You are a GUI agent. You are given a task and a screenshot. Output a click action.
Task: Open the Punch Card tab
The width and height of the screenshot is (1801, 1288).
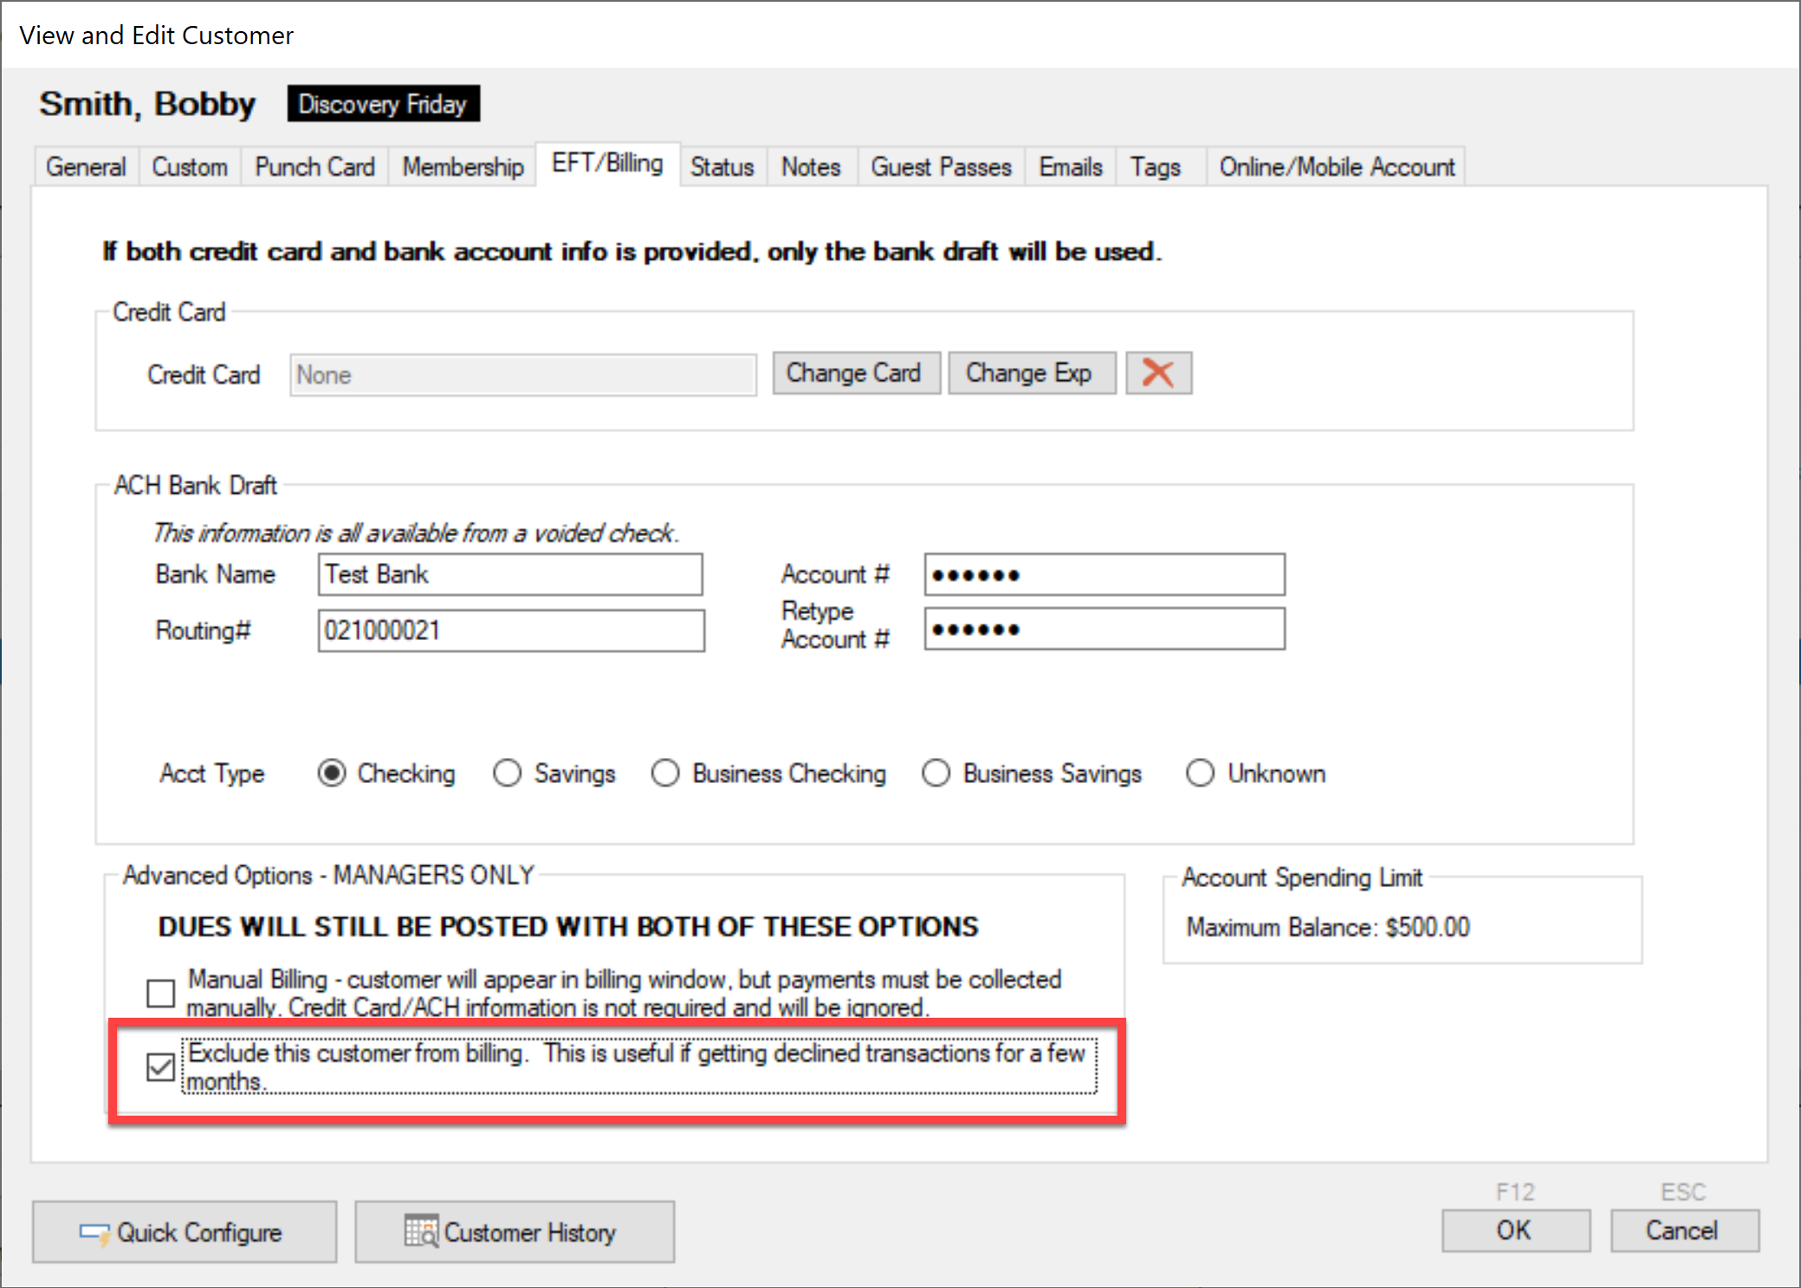coord(314,166)
